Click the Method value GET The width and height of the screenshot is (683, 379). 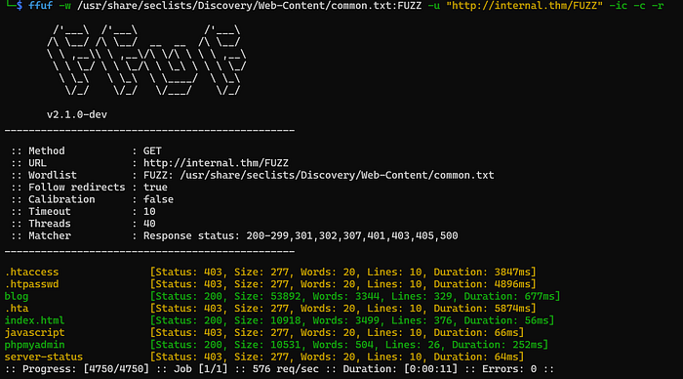coord(152,150)
